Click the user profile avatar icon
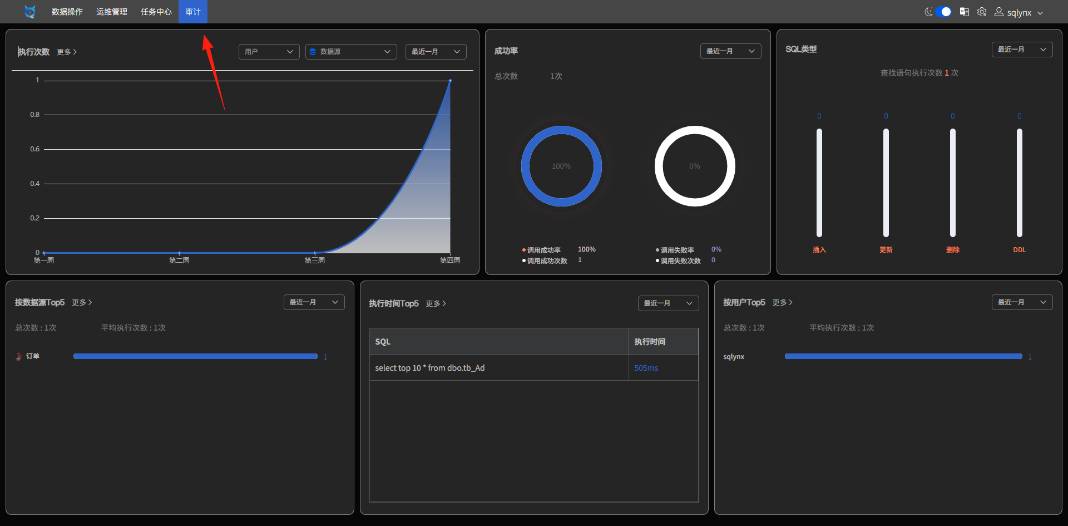 click(x=999, y=12)
